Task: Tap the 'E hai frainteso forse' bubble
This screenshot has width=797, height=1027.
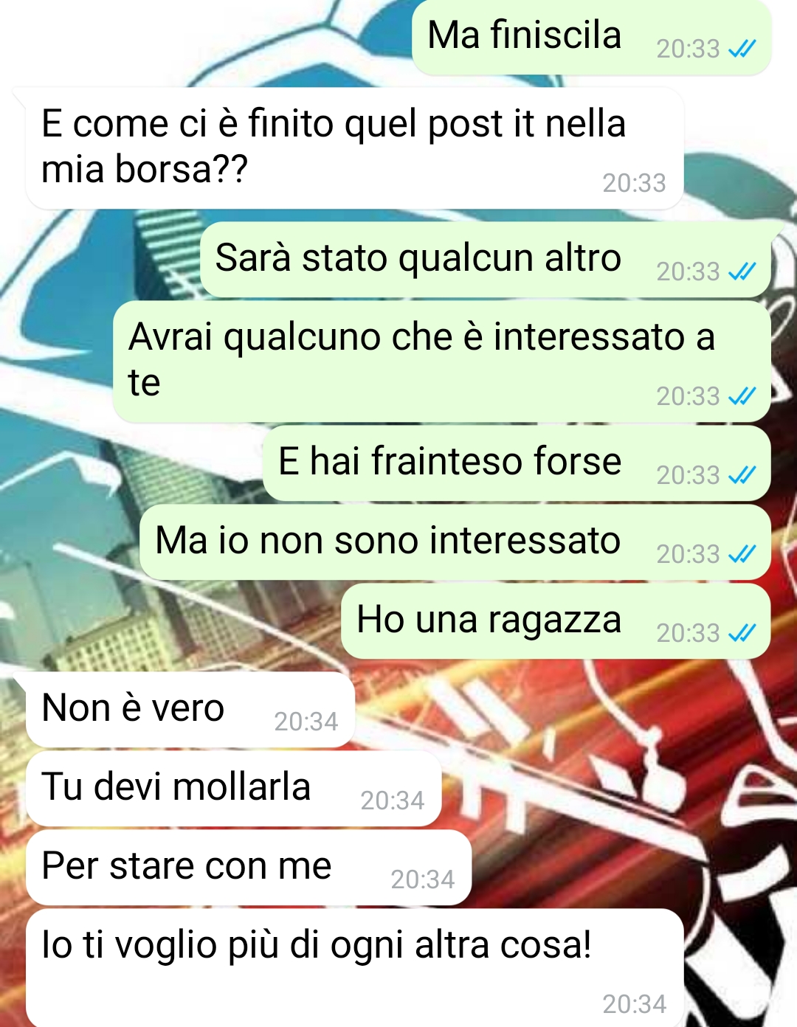Action: (x=517, y=463)
